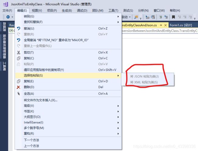Close the TransEntityClassAndJson.cs tab
The width and height of the screenshot is (198, 151).
pos(165,25)
